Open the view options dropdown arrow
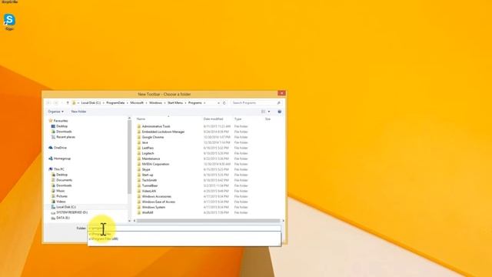 (x=269, y=112)
